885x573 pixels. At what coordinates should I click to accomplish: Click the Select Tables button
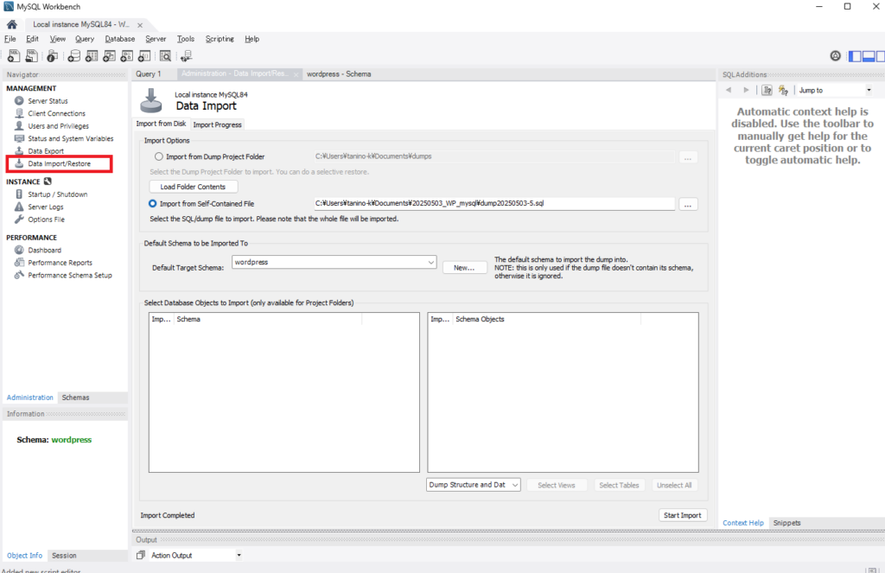point(619,485)
